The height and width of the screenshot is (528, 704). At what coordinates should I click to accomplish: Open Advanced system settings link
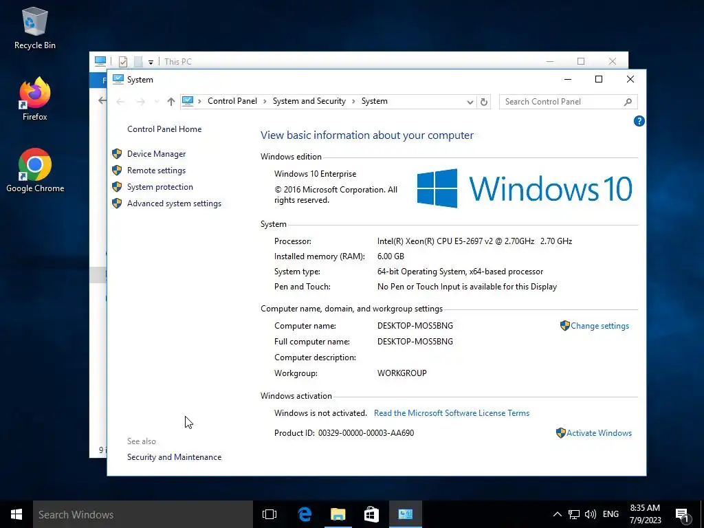click(174, 203)
